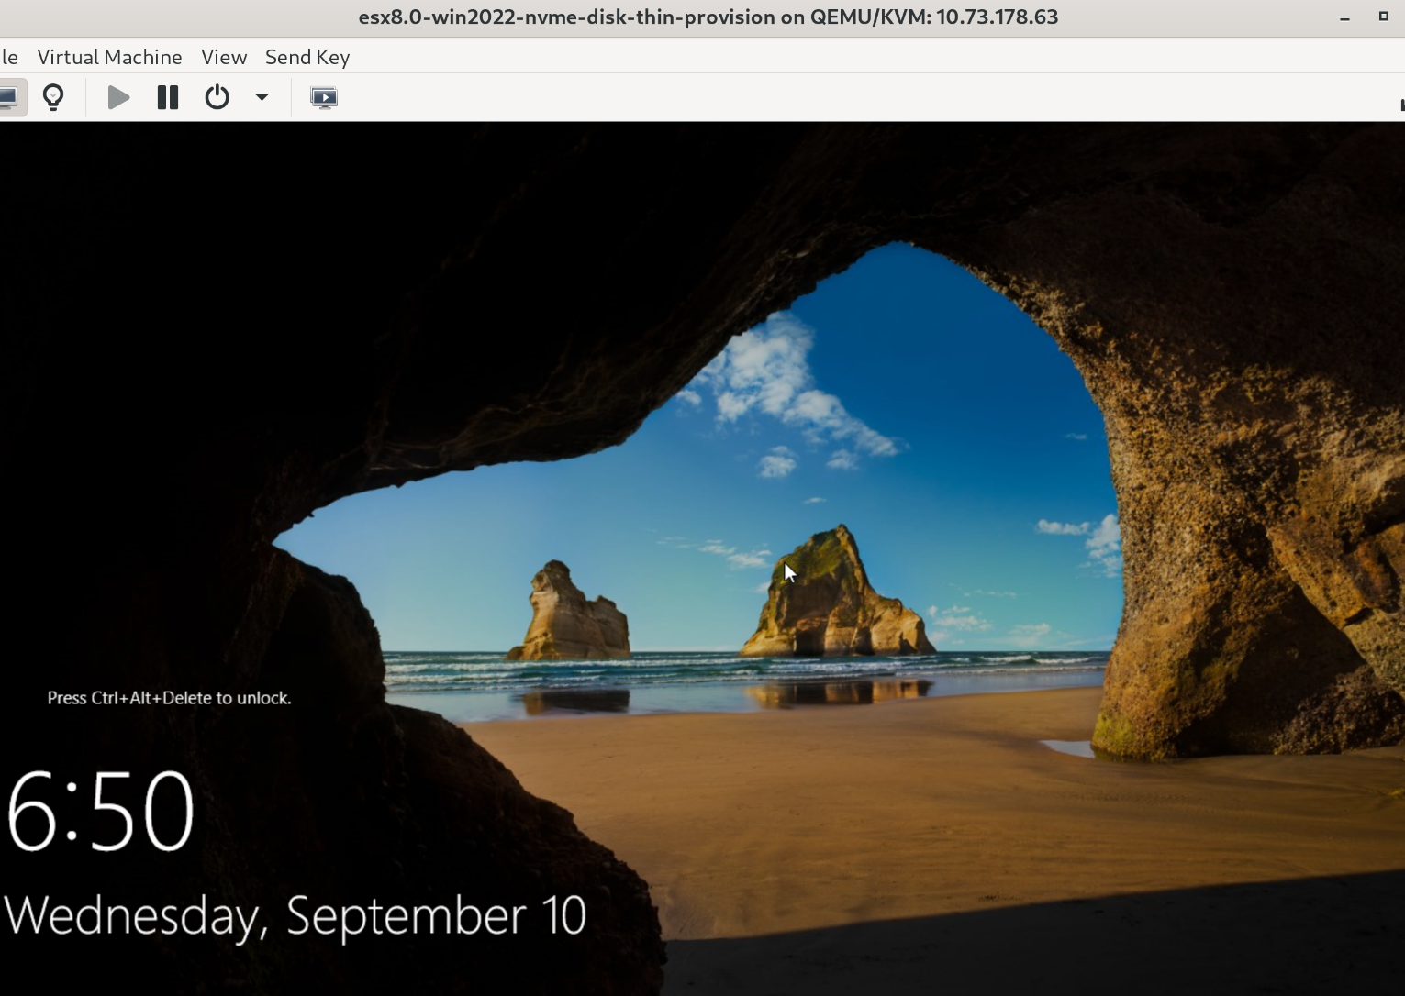Expand the shutdown options dropdown arrow
The height and width of the screenshot is (996, 1405).
click(x=262, y=97)
